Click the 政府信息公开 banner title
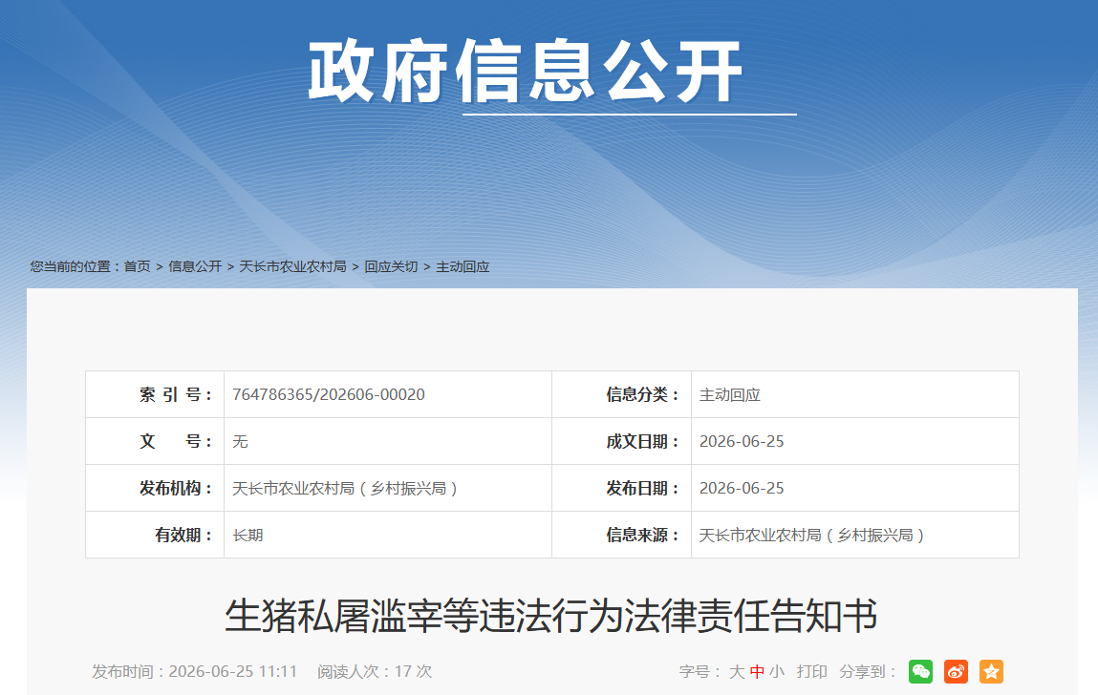The width and height of the screenshot is (1098, 695). (526, 72)
